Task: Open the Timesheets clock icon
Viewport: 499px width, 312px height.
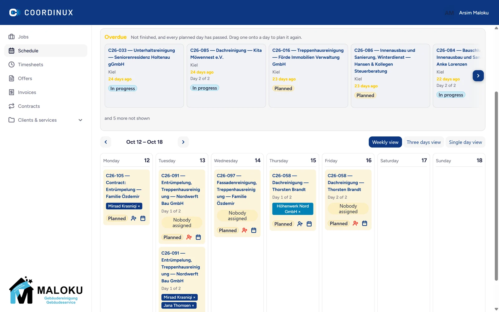Action: (12, 65)
